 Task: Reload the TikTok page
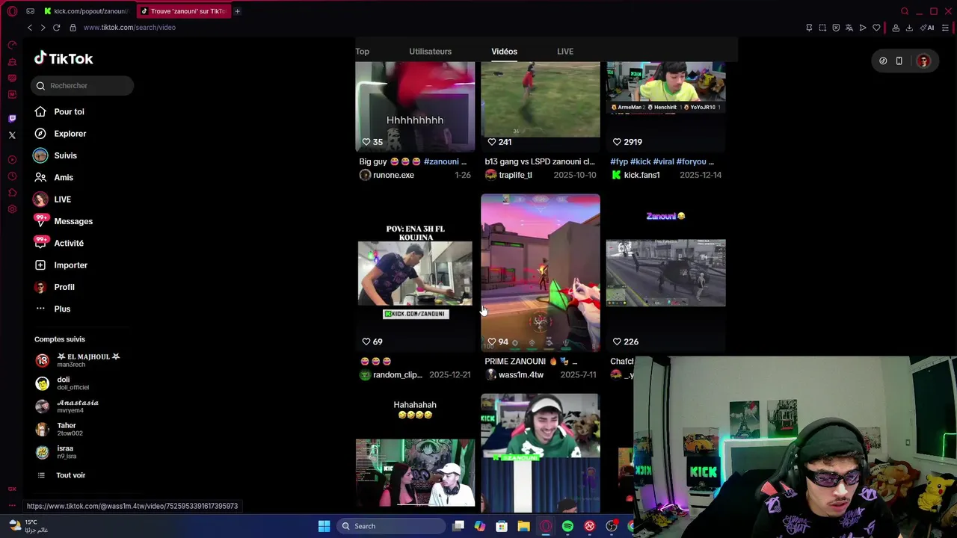(56, 28)
